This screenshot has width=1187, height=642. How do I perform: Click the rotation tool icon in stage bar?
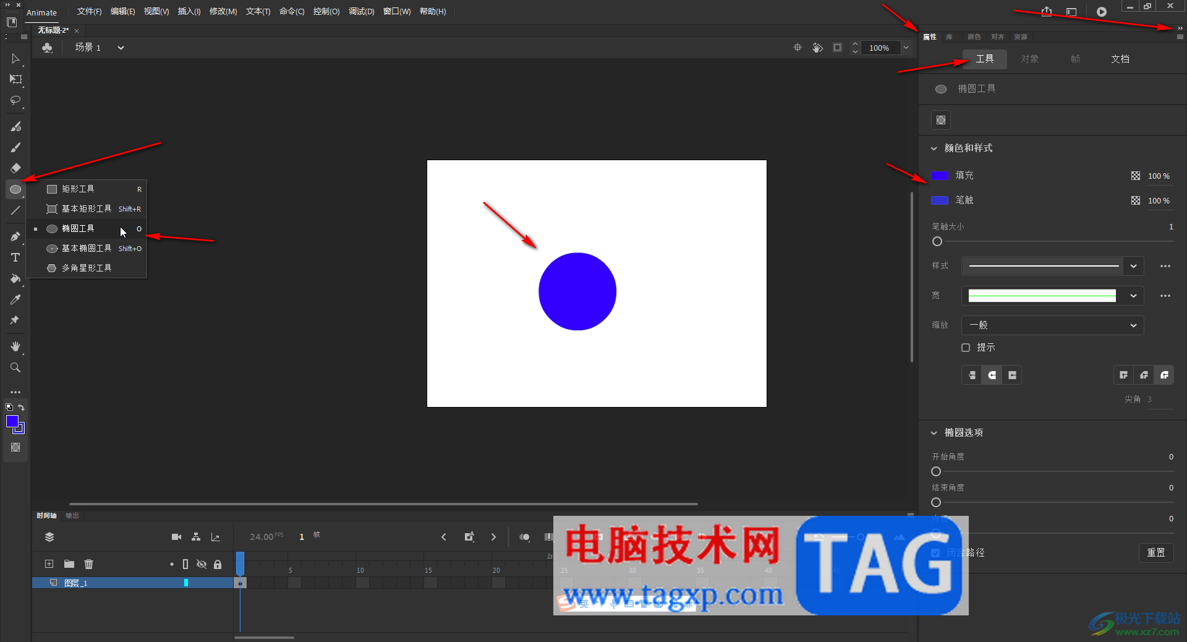pos(817,48)
